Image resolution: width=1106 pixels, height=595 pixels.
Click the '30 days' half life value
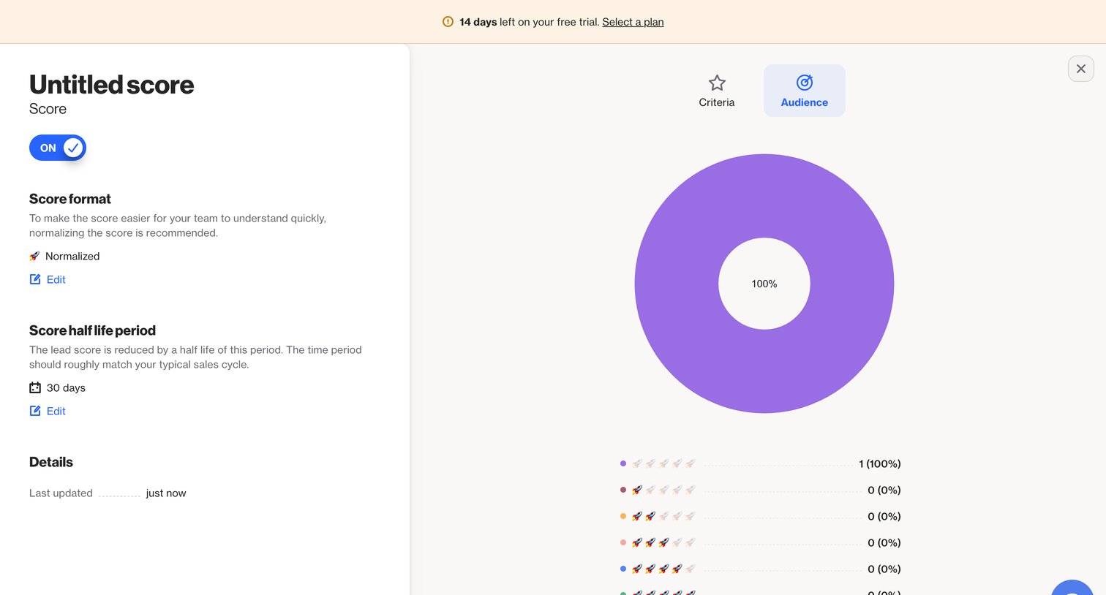point(66,387)
